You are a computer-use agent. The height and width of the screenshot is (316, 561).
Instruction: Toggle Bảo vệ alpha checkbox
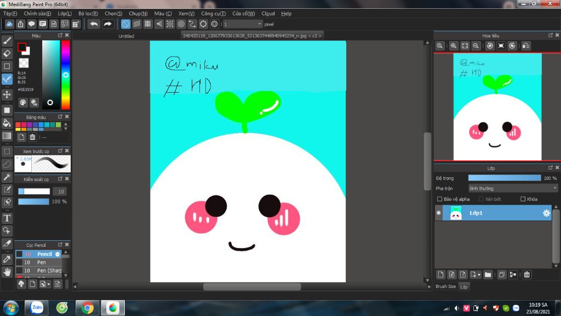tap(440, 199)
